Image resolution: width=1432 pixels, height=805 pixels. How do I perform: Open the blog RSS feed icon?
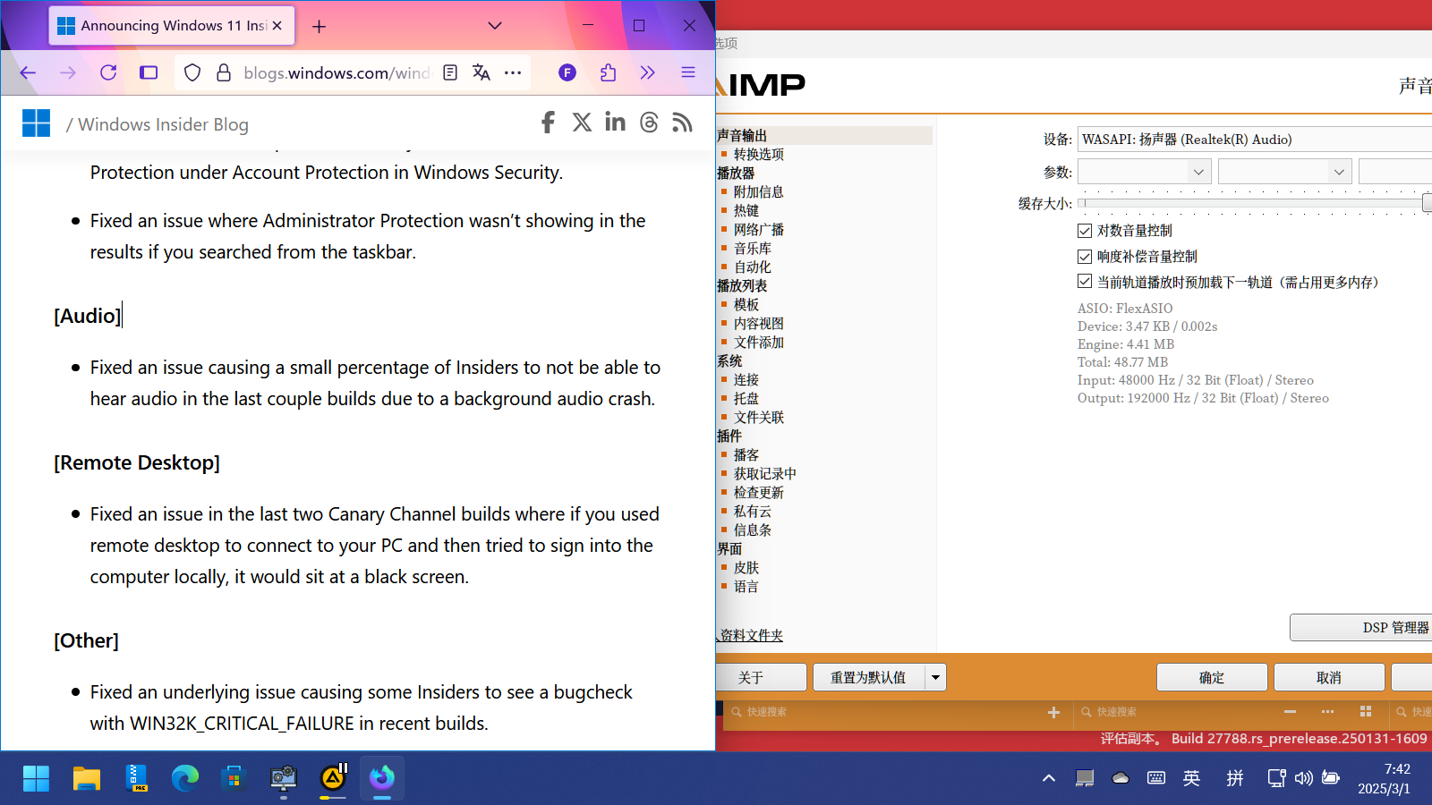pyautogui.click(x=682, y=123)
